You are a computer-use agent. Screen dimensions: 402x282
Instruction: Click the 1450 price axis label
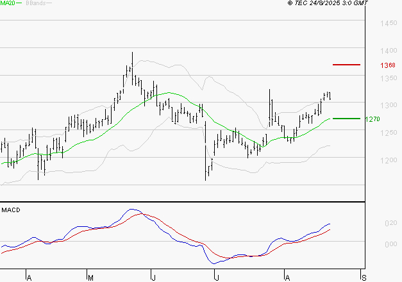(x=389, y=23)
